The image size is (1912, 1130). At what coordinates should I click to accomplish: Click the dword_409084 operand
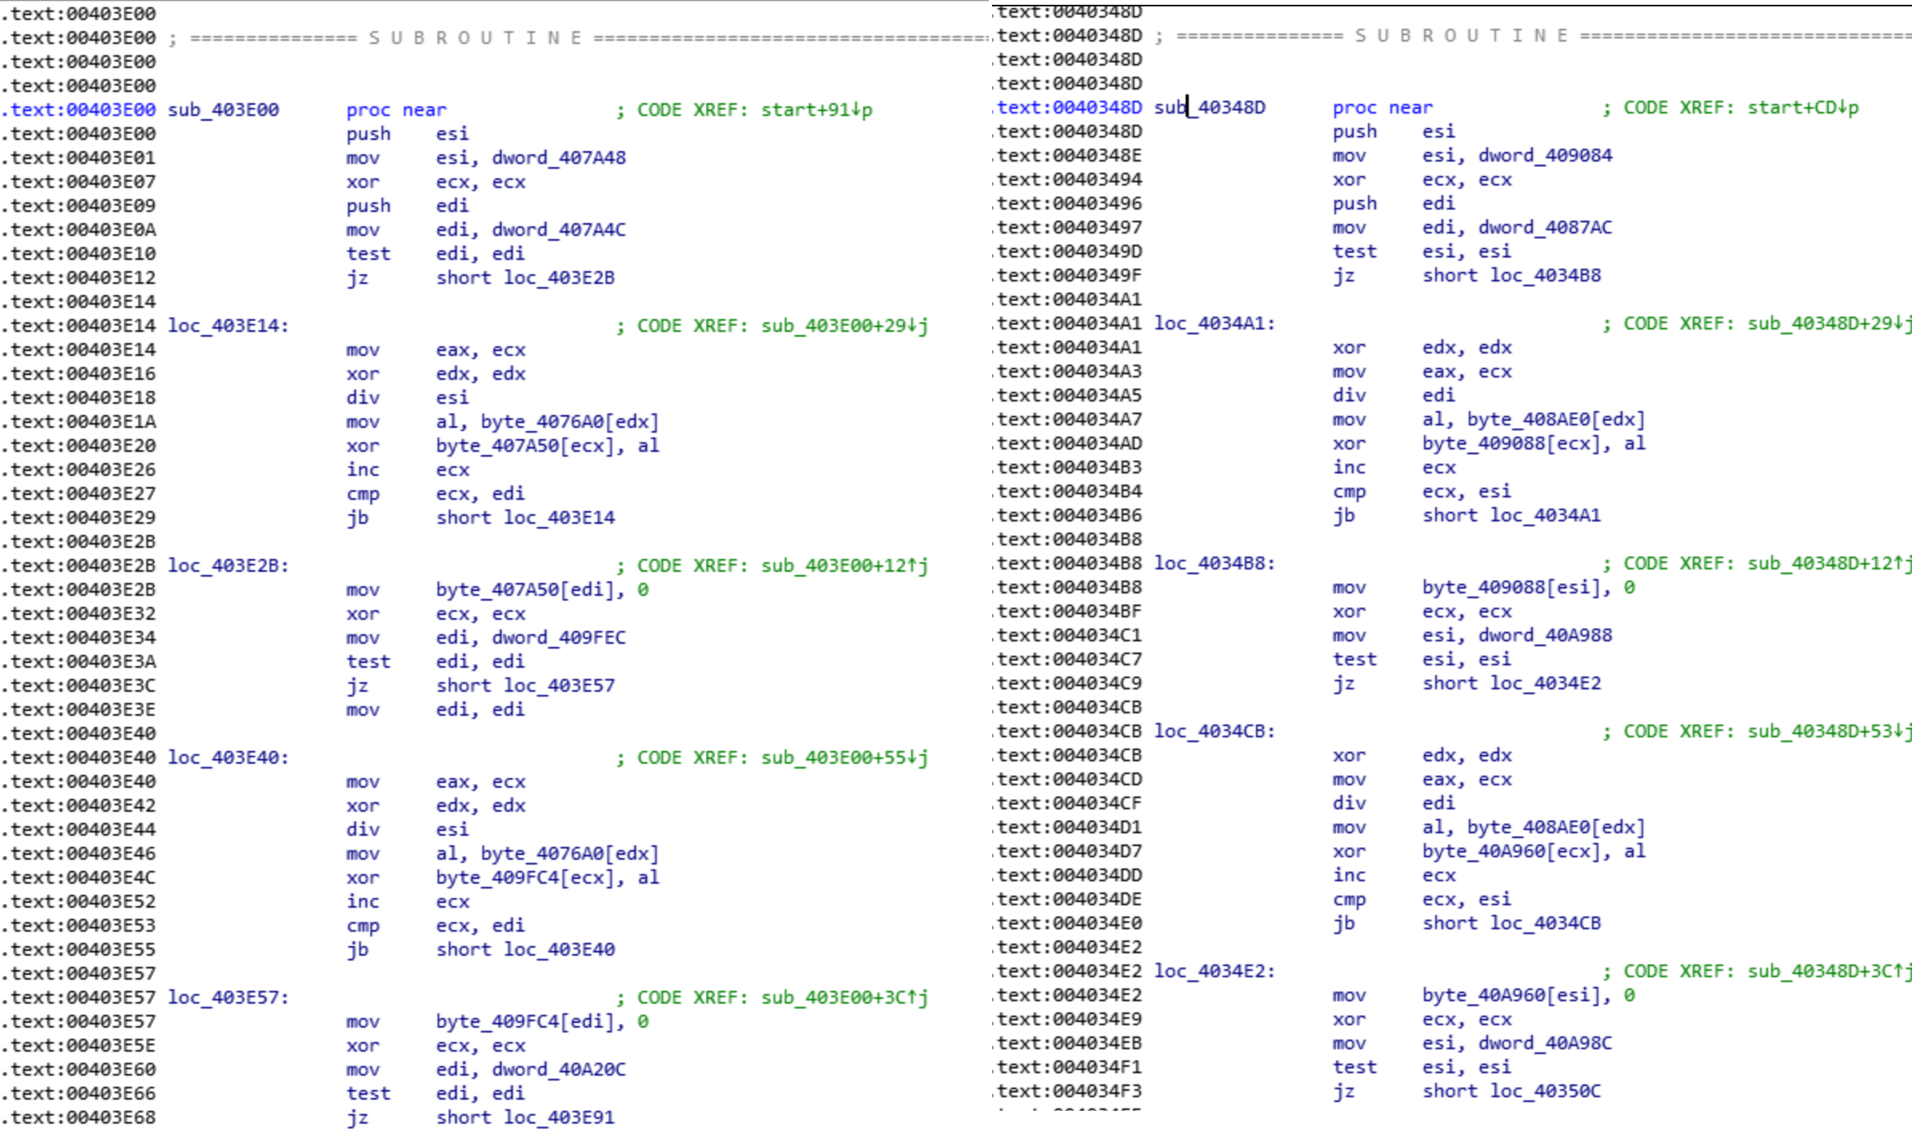click(1545, 155)
